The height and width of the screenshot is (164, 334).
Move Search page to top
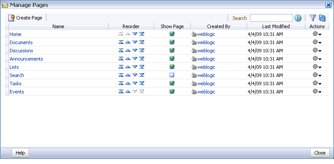tap(121, 75)
